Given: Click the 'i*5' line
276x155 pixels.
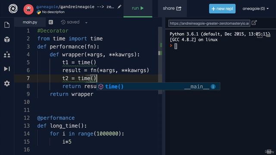Looking at the screenshot, I should (67, 142).
